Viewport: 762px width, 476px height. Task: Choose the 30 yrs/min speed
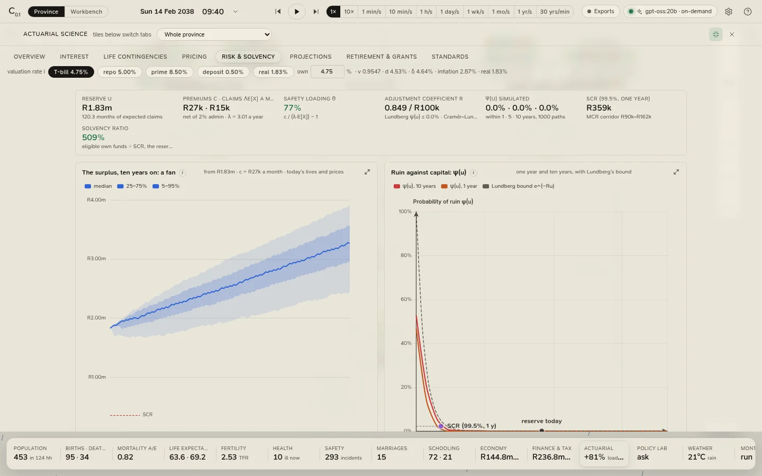pyautogui.click(x=555, y=12)
